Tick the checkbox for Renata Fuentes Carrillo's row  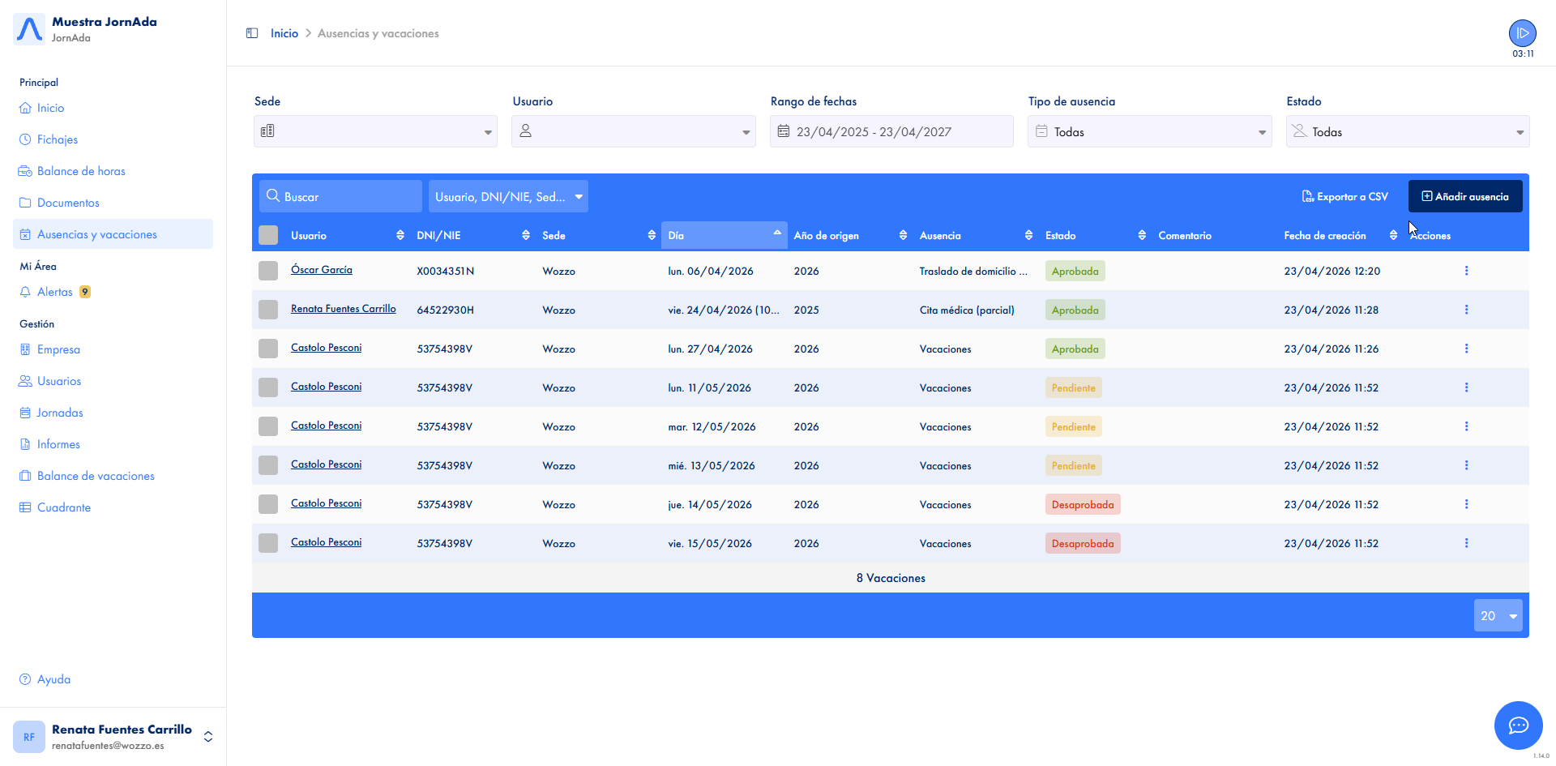click(268, 309)
